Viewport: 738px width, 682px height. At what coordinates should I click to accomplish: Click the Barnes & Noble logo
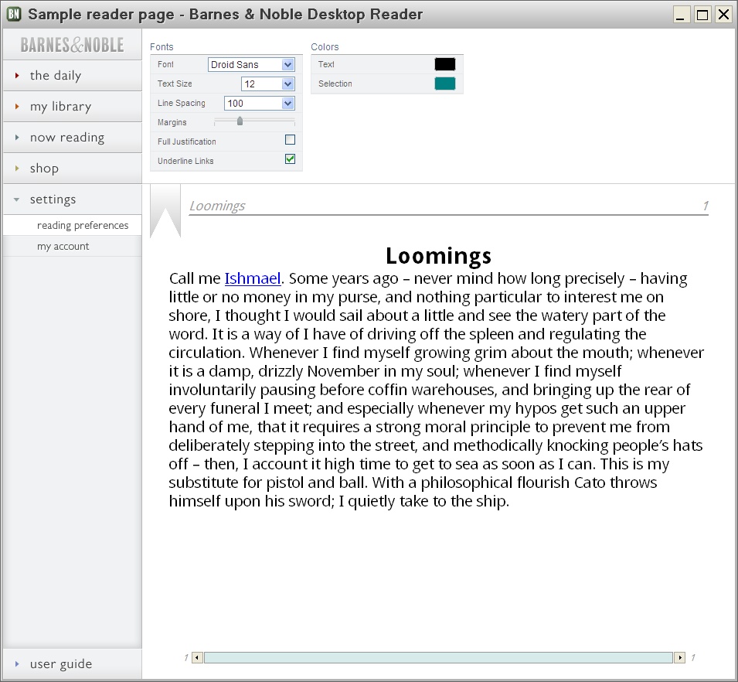(72, 45)
